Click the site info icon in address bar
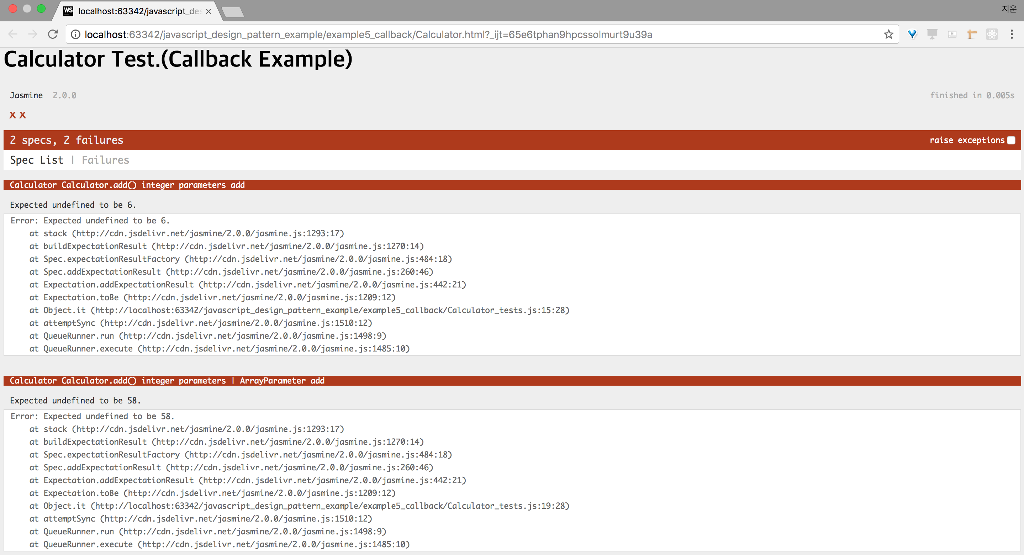The height and width of the screenshot is (555, 1024). tap(75, 35)
